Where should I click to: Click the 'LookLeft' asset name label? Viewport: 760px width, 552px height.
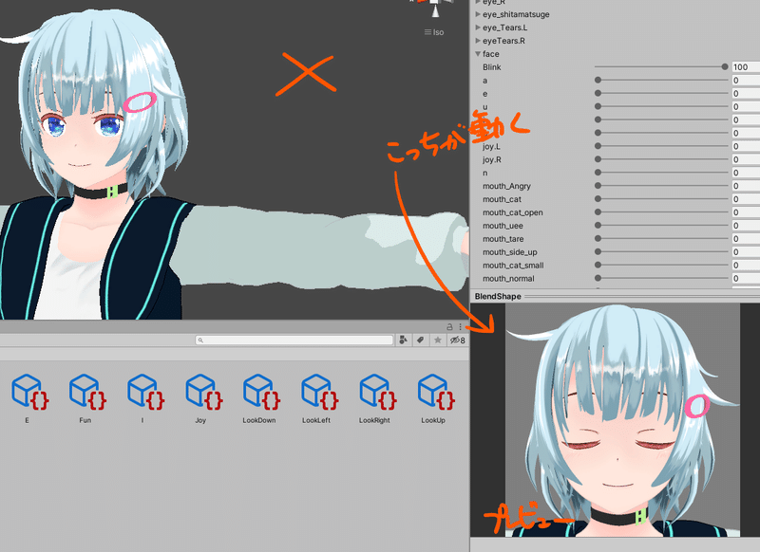[x=316, y=420]
